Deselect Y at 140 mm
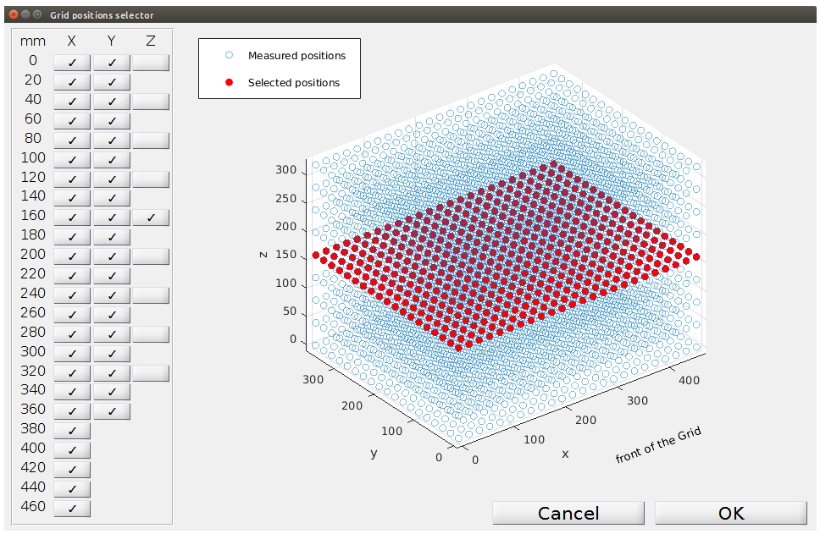 click(x=112, y=198)
